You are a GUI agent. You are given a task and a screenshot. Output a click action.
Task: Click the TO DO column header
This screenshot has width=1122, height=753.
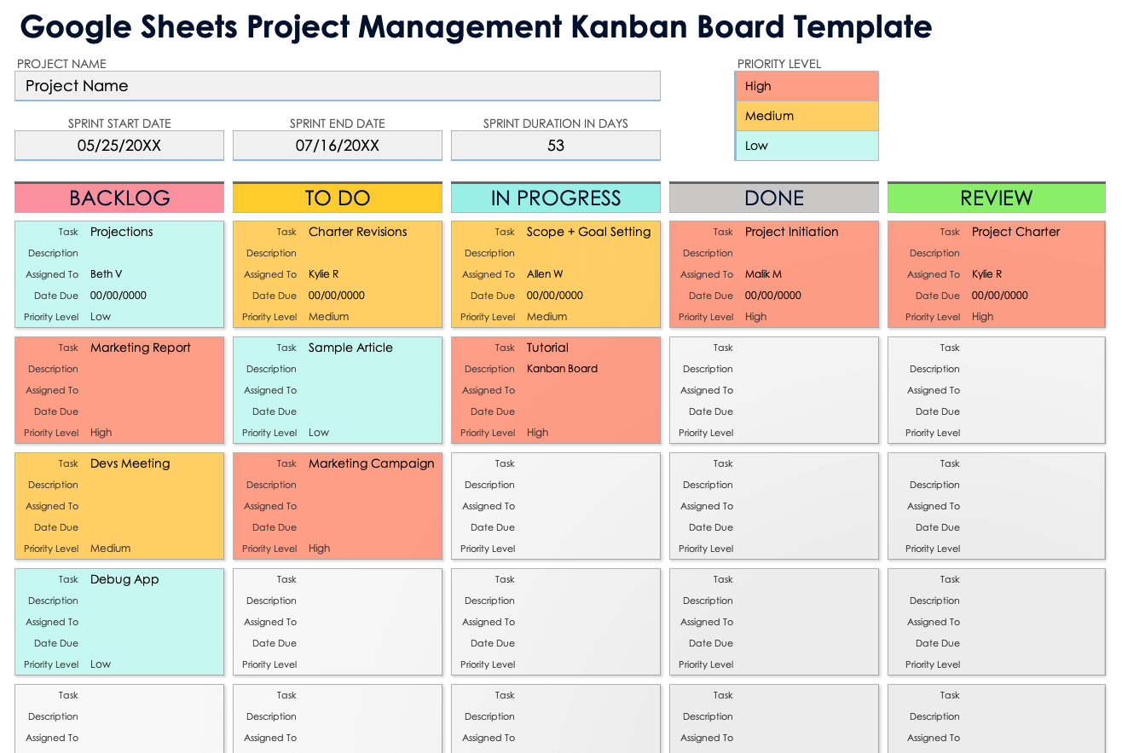[338, 198]
